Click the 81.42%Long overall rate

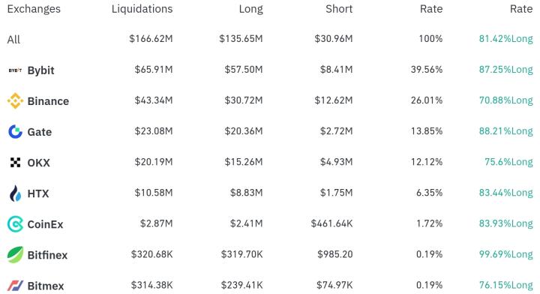click(505, 38)
